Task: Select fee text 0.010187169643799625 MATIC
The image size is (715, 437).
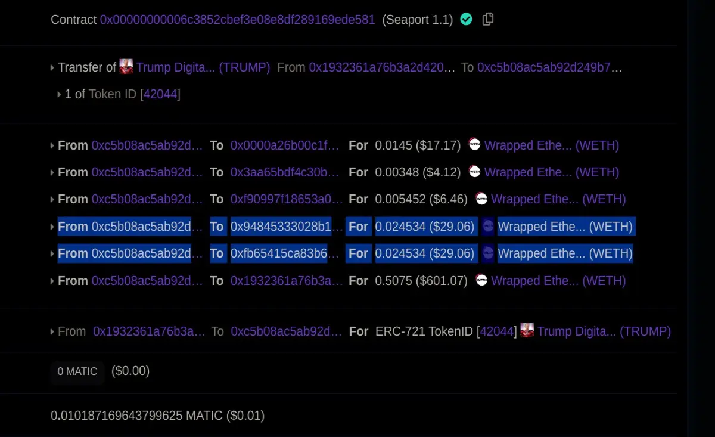Action: point(136,416)
